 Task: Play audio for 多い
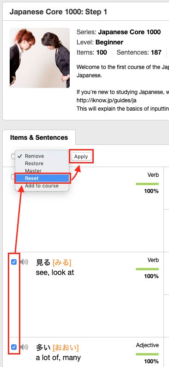pos(24,347)
